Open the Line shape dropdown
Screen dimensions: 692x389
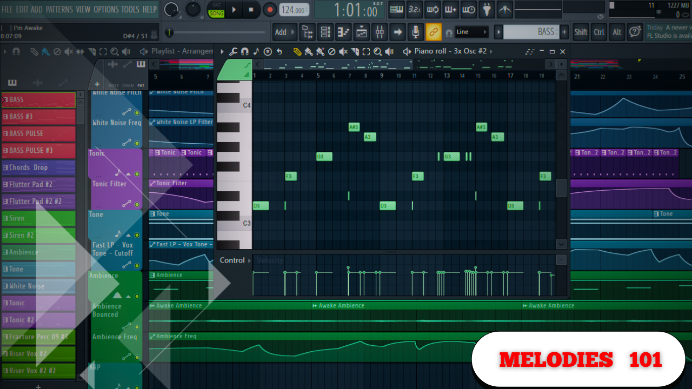[x=470, y=32]
